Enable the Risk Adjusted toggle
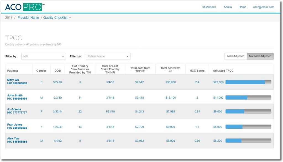Image resolution: width=283 pixels, height=162 pixels. pos(235,56)
